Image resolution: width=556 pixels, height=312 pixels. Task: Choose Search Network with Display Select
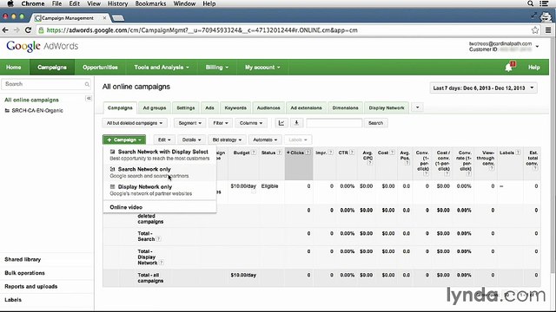pos(160,155)
